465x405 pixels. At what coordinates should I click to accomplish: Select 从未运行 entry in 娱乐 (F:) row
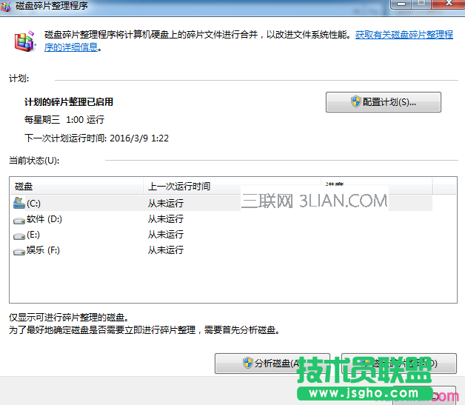click(165, 251)
